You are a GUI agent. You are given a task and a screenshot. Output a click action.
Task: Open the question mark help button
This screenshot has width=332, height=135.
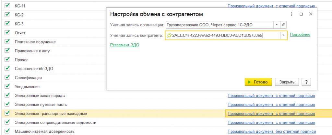pyautogui.click(x=306, y=82)
